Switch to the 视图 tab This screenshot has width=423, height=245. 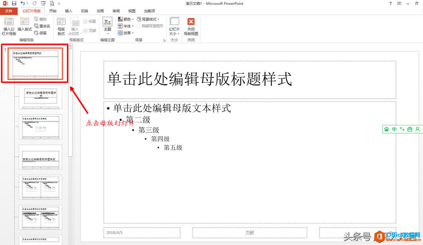tap(132, 11)
